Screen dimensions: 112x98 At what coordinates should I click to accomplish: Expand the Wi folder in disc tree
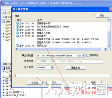pos(3,37)
